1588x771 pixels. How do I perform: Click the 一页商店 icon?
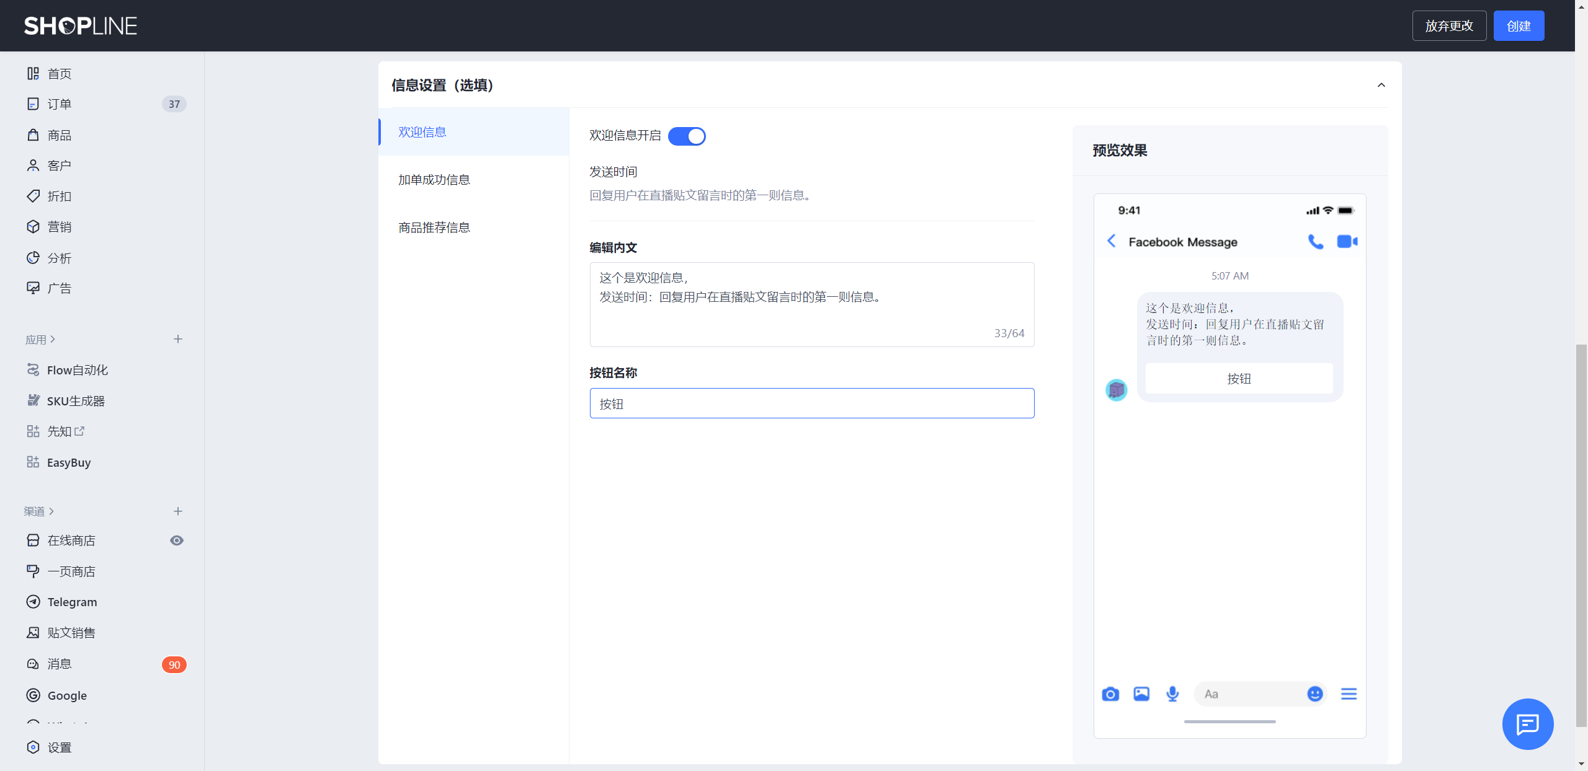pyautogui.click(x=33, y=571)
